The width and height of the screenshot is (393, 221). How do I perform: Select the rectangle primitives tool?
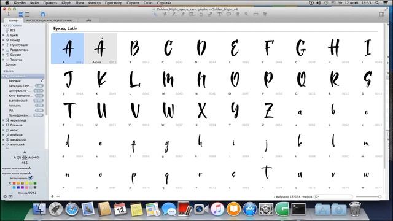pyautogui.click(x=192, y=14)
